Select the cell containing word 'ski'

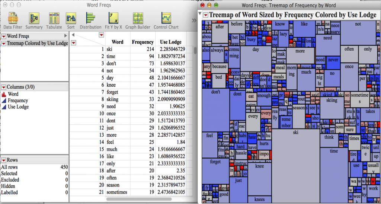pos(118,50)
